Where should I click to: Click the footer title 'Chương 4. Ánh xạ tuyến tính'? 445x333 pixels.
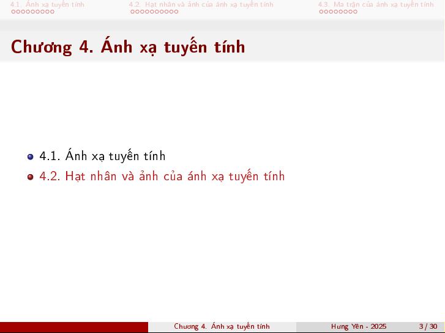point(222,327)
